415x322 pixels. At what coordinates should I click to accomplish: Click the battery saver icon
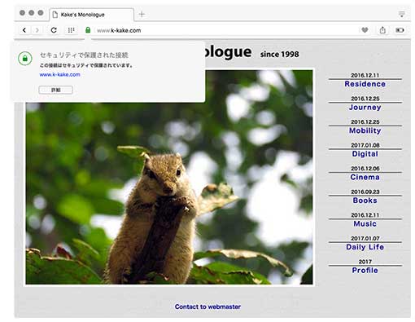(400, 30)
